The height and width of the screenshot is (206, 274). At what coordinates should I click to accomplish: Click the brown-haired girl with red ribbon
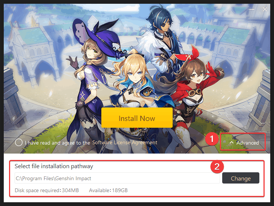194,91
